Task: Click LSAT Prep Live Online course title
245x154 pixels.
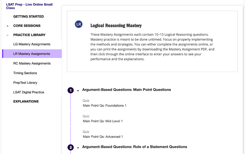Action: 29,6
